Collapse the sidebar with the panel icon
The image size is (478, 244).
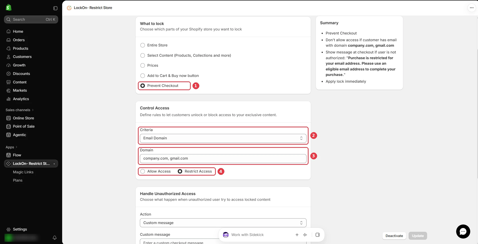pos(55,8)
